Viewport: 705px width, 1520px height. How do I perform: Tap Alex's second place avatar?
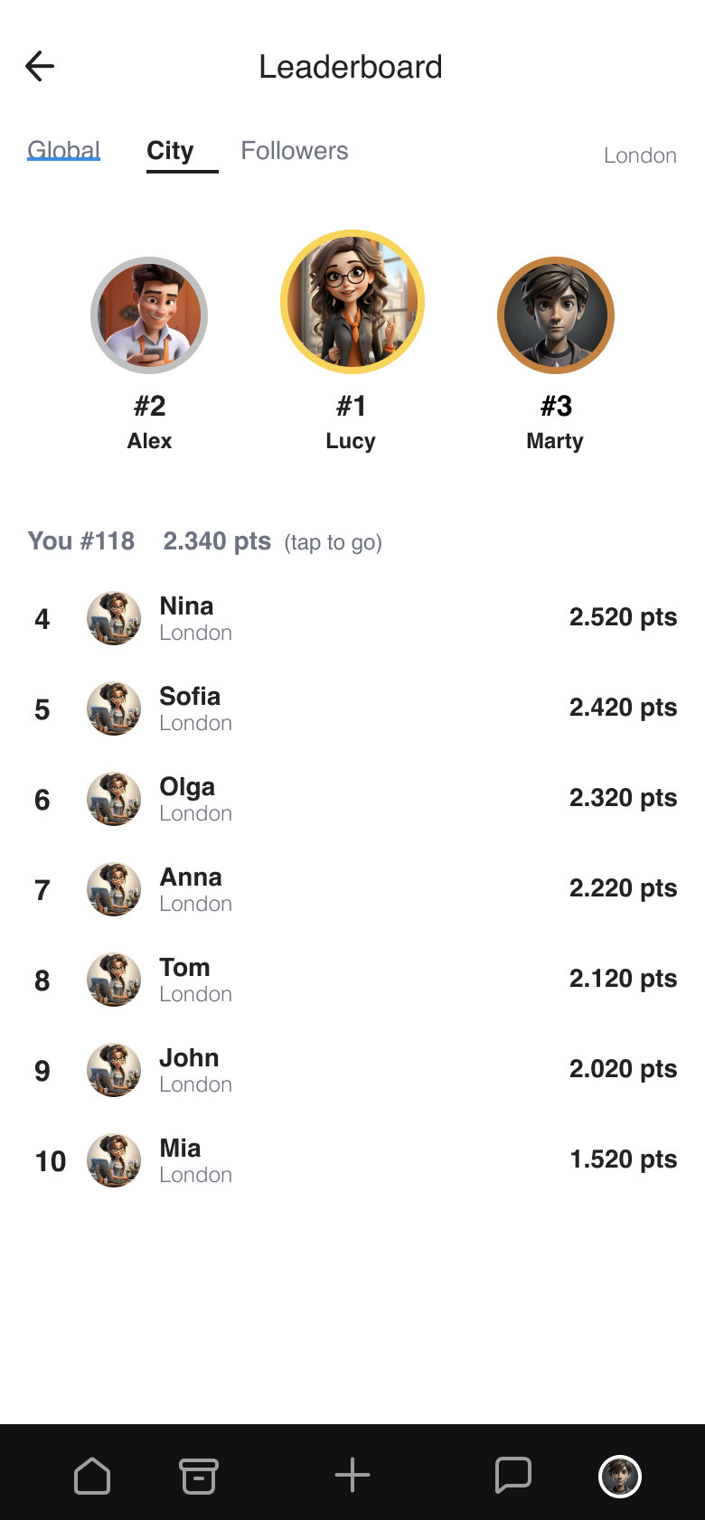[x=149, y=314]
